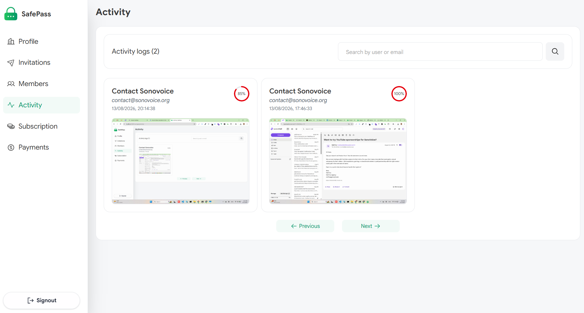Open Members via its people icon
Screen dimensions: 584x313
pos(11,84)
